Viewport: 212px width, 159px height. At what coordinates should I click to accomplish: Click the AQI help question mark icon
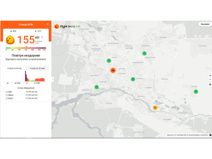(x=42, y=37)
